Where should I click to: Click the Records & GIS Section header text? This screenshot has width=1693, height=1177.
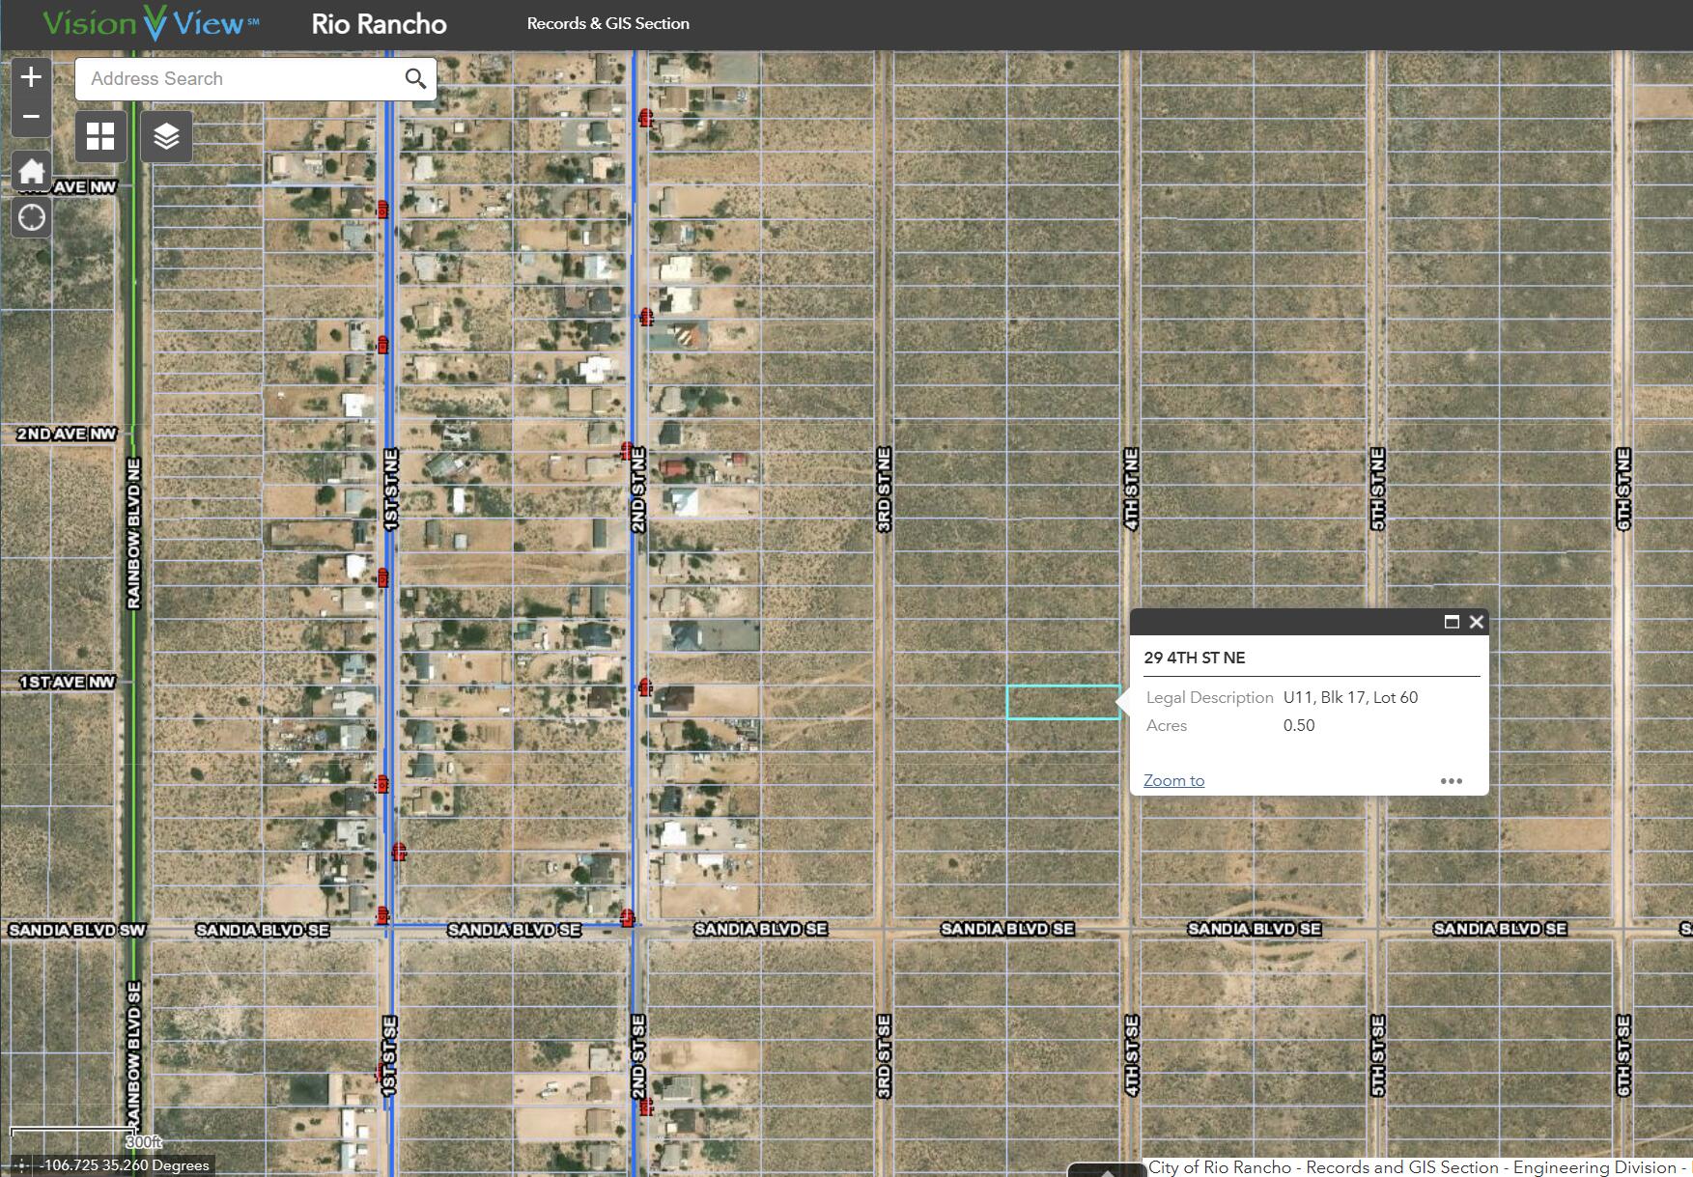pos(607,23)
